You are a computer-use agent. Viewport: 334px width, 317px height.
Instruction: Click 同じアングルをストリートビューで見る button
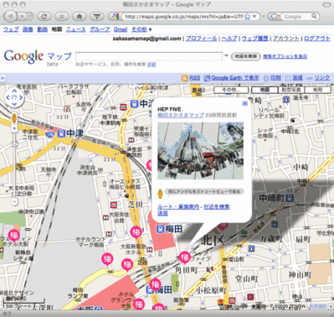[x=204, y=191]
